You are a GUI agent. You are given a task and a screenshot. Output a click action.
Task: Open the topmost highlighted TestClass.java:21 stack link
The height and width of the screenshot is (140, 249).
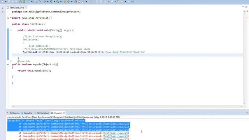tap(116, 124)
